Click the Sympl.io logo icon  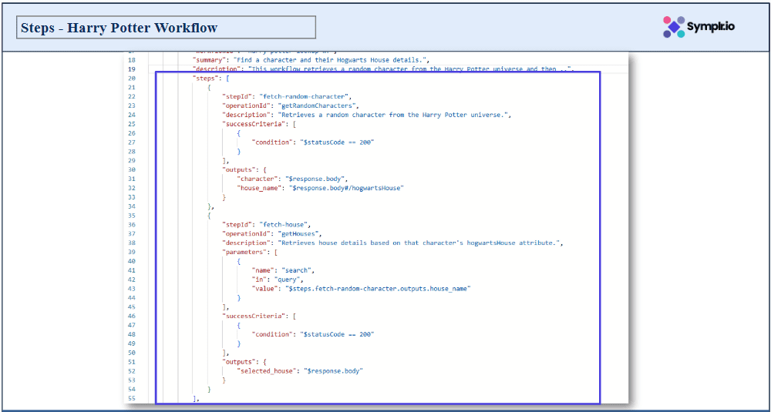675,27
